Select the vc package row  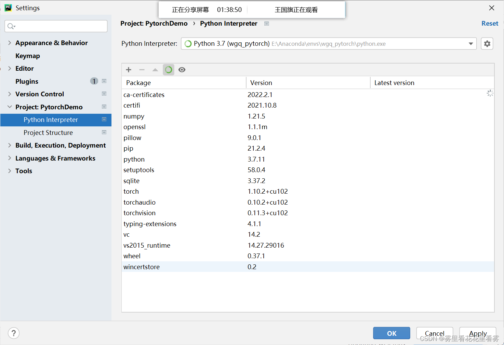pos(308,235)
